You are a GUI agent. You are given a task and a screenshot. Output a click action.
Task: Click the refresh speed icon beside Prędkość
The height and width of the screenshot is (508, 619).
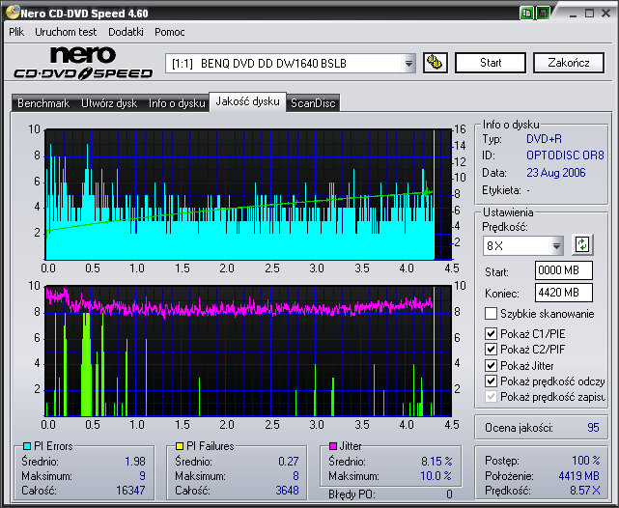[x=582, y=244]
